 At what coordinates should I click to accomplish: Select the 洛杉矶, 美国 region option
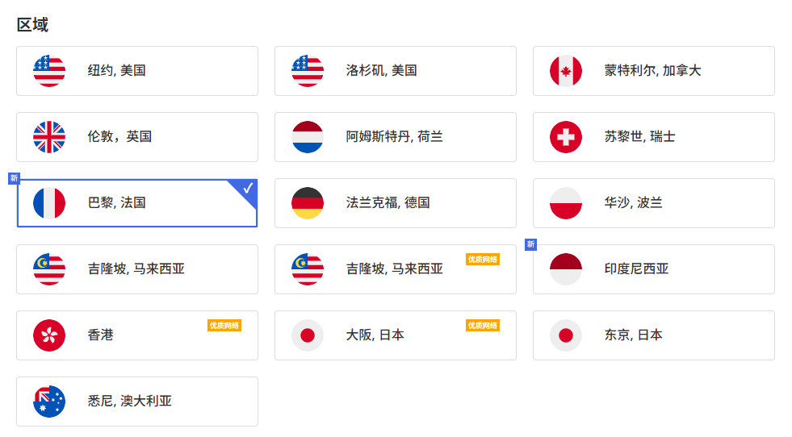pyautogui.click(x=396, y=71)
